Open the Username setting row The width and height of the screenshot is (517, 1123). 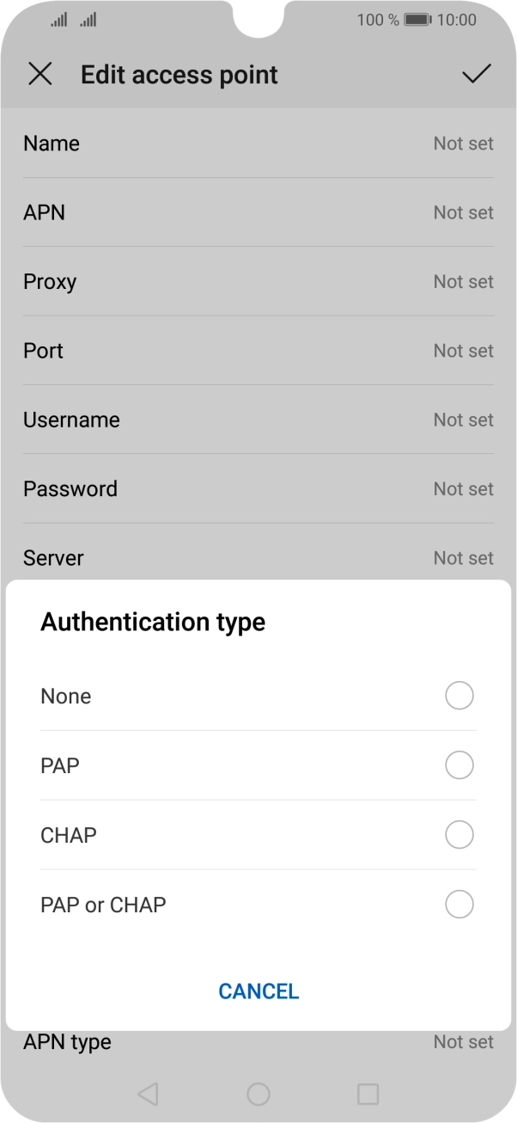[x=258, y=420]
